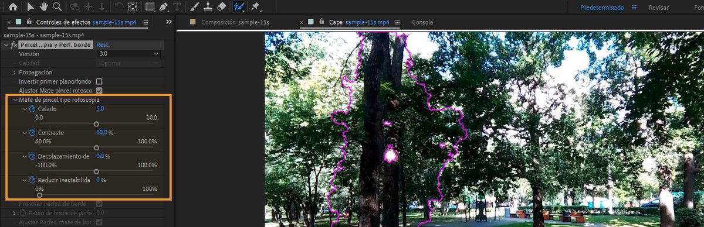Screen dimensions: 704x227
Task: Select the Capa sample-15s.mp4 tab
Action: tap(358, 22)
